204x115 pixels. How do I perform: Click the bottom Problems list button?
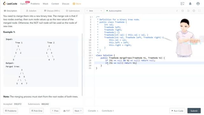[x=11, y=111]
